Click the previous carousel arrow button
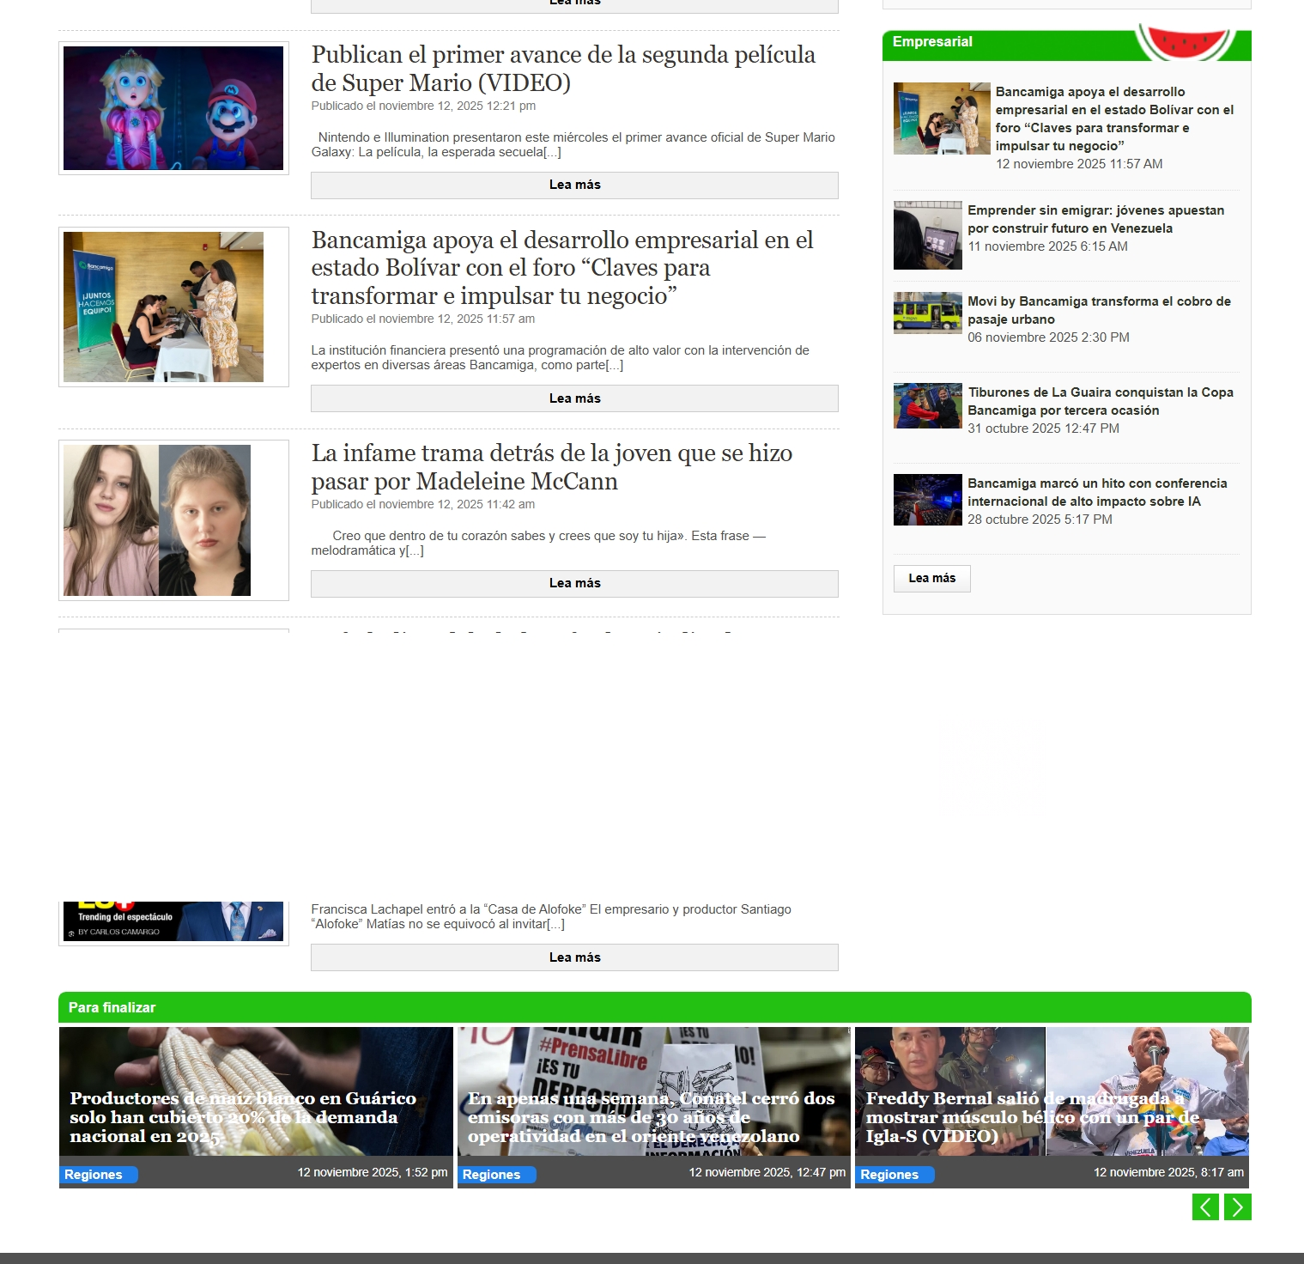Image resolution: width=1304 pixels, height=1264 pixels. coord(1205,1206)
